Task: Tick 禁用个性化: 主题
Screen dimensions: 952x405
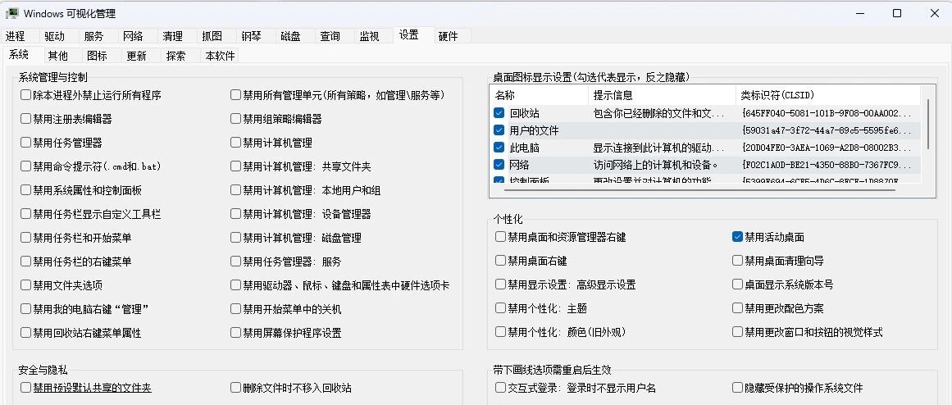Action: click(500, 308)
